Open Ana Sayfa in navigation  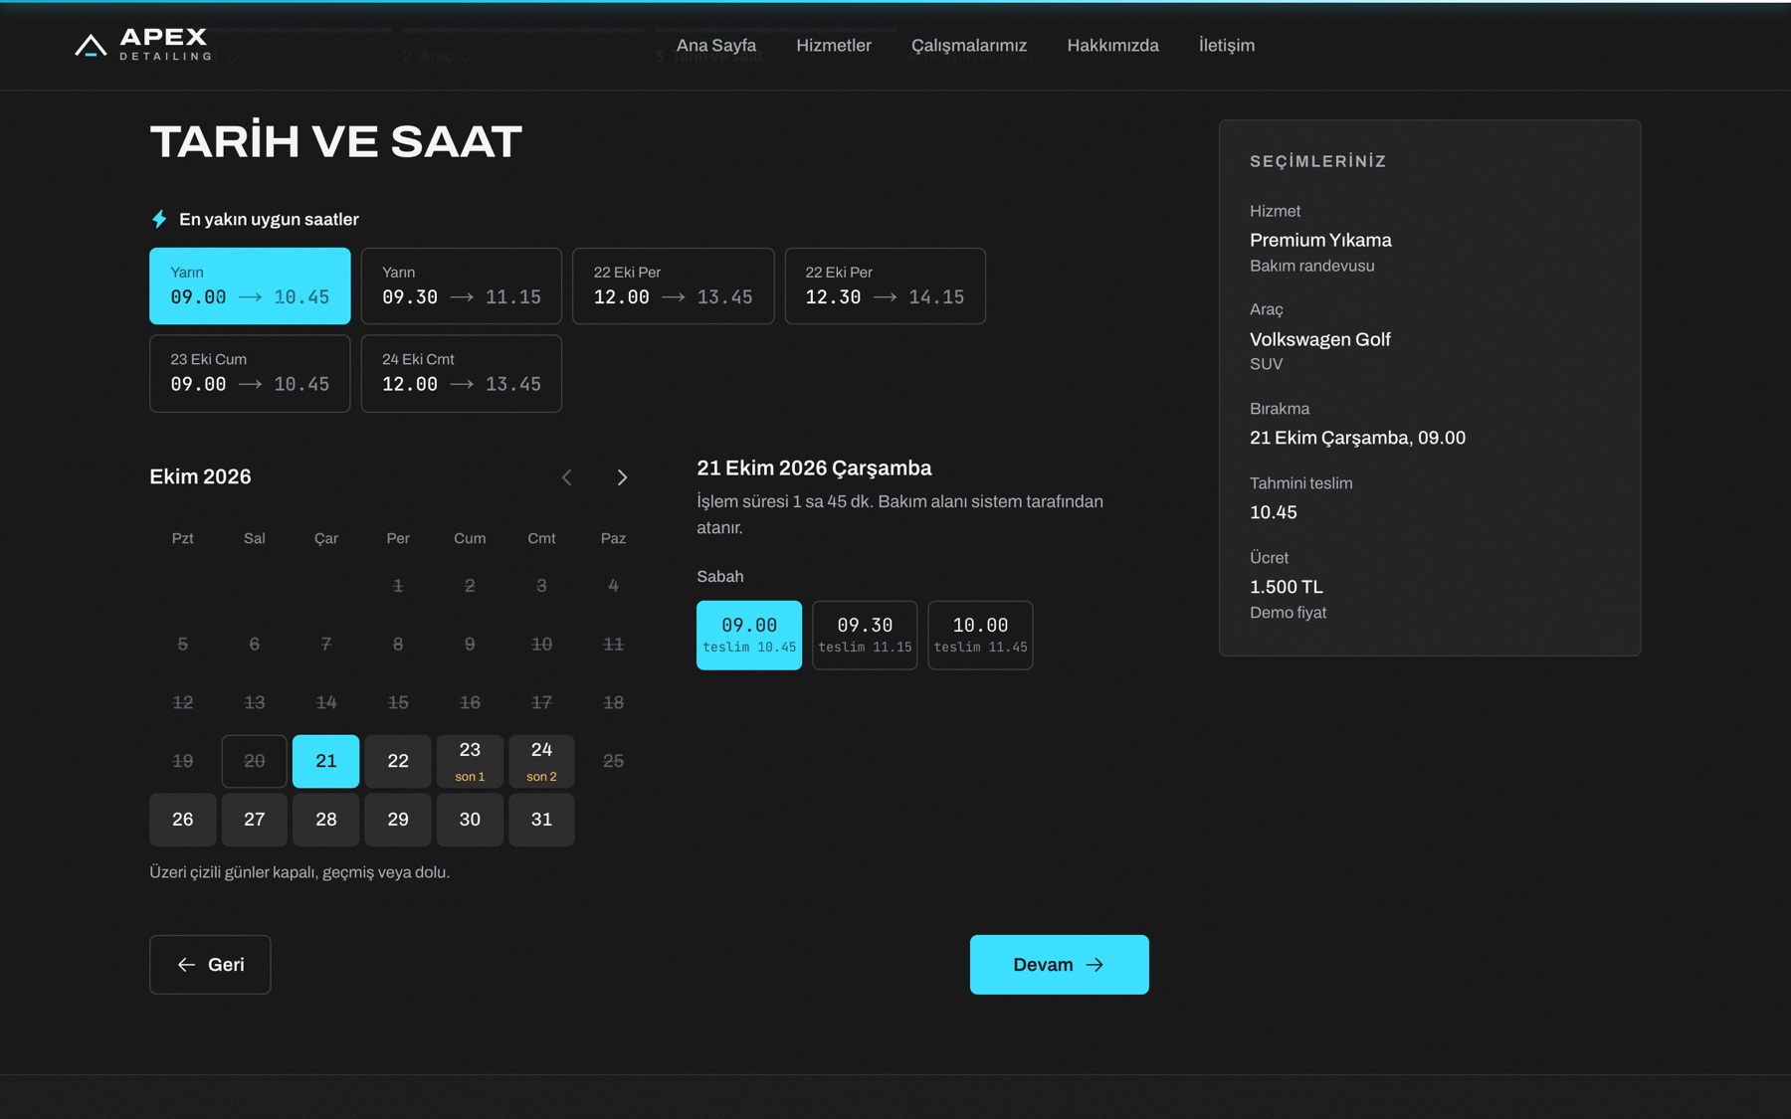coord(716,45)
